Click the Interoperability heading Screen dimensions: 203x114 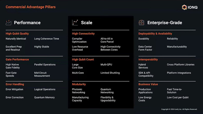[148, 59]
